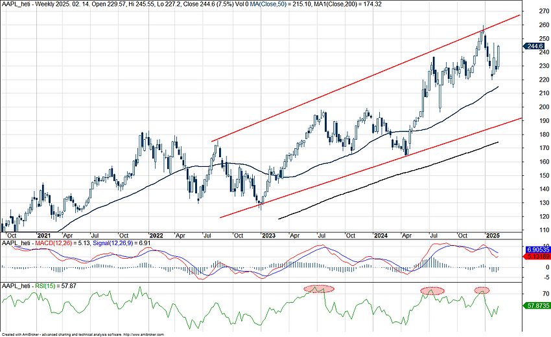Click the 2022 year label on time axis
This screenshot has height=337, width=551.
click(156, 235)
